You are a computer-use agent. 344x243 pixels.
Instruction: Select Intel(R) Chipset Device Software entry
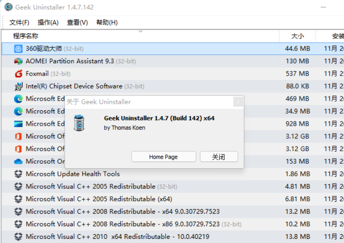click(85, 86)
